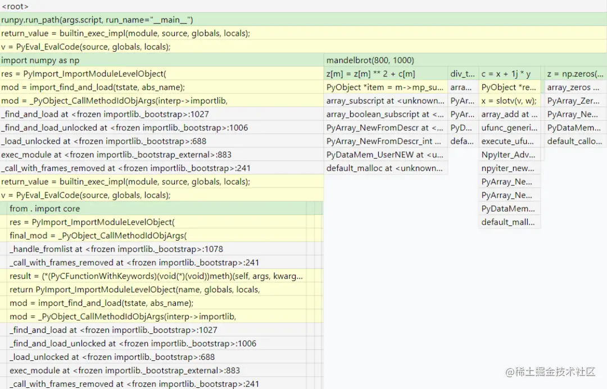Image resolution: width=607 pixels, height=389 pixels.
Task: Click the _handle_fromlist bootstrap:1078 frame
Action: [x=156, y=249]
